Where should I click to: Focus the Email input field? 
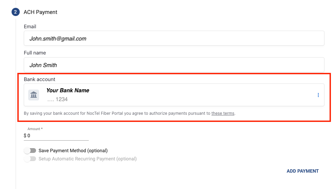174,38
